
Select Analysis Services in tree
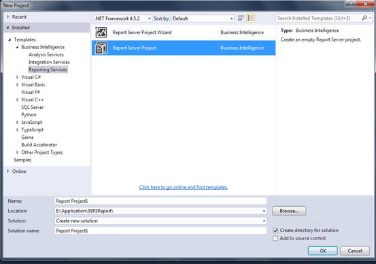[x=46, y=54]
